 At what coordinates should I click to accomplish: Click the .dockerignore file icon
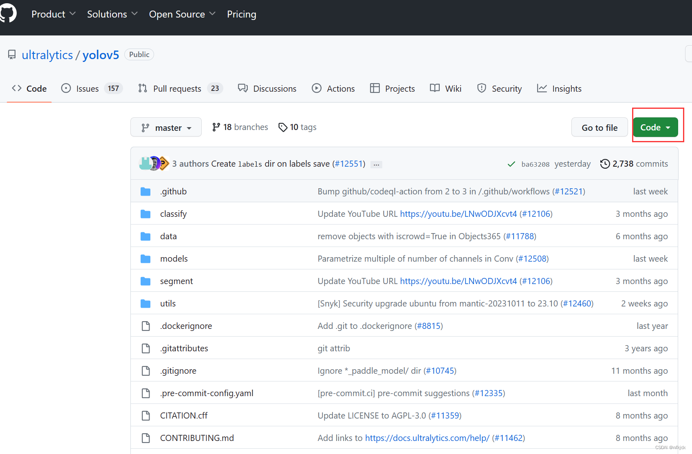(145, 326)
